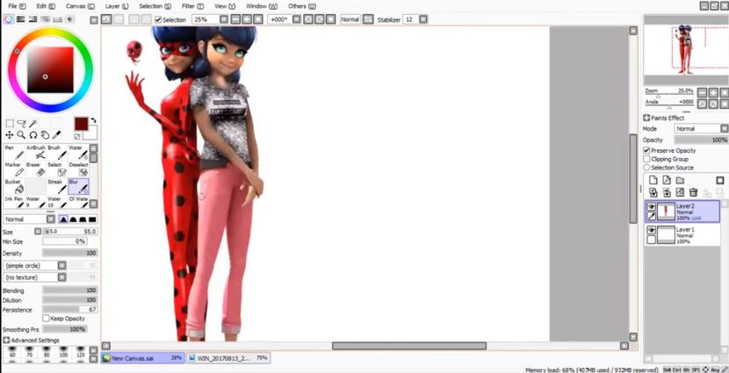Adjust the layer Opacity slider
This screenshot has height=373, width=729.
click(x=701, y=140)
